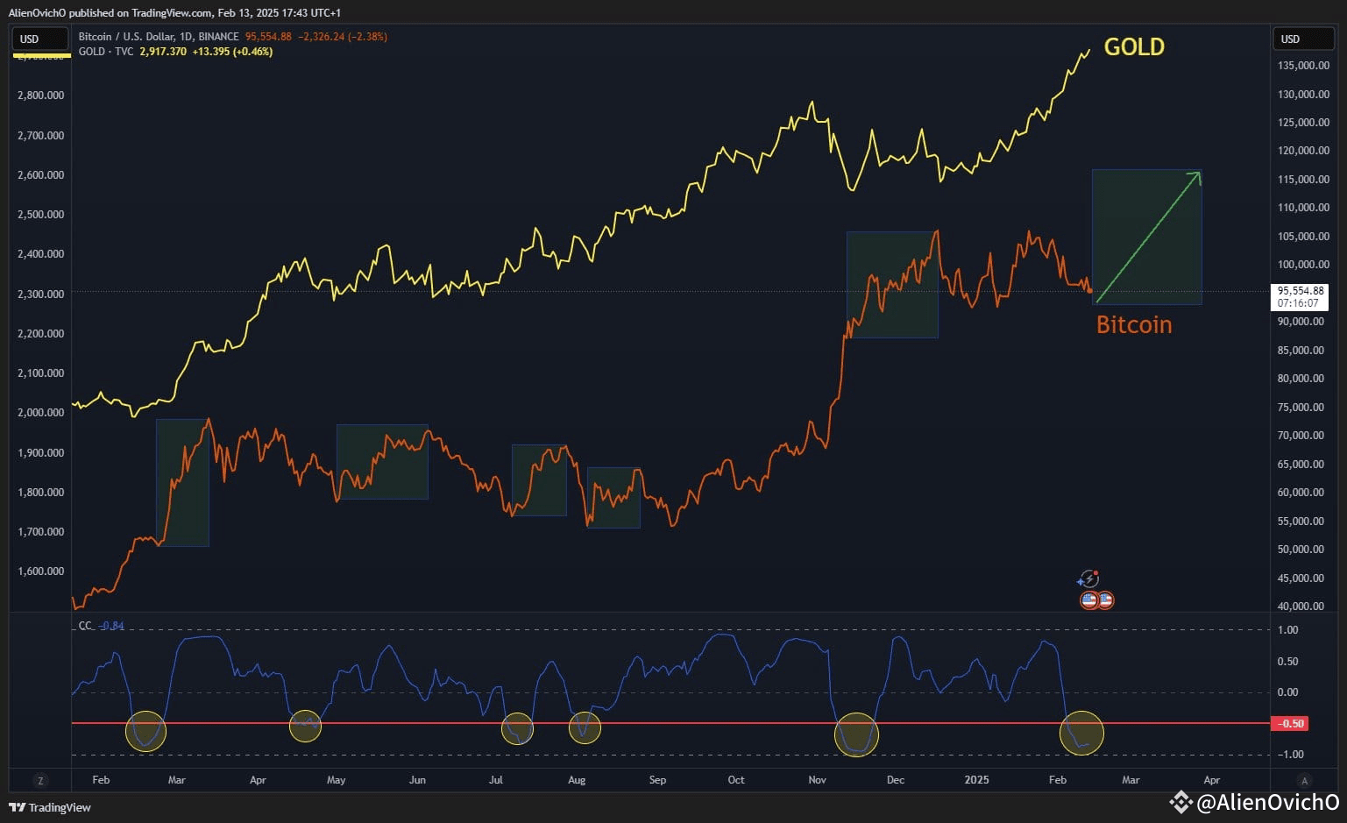Screen dimensions: 1347x823
Task: Click the +13.395 (+0.46%) gold change value
Action: click(x=232, y=52)
